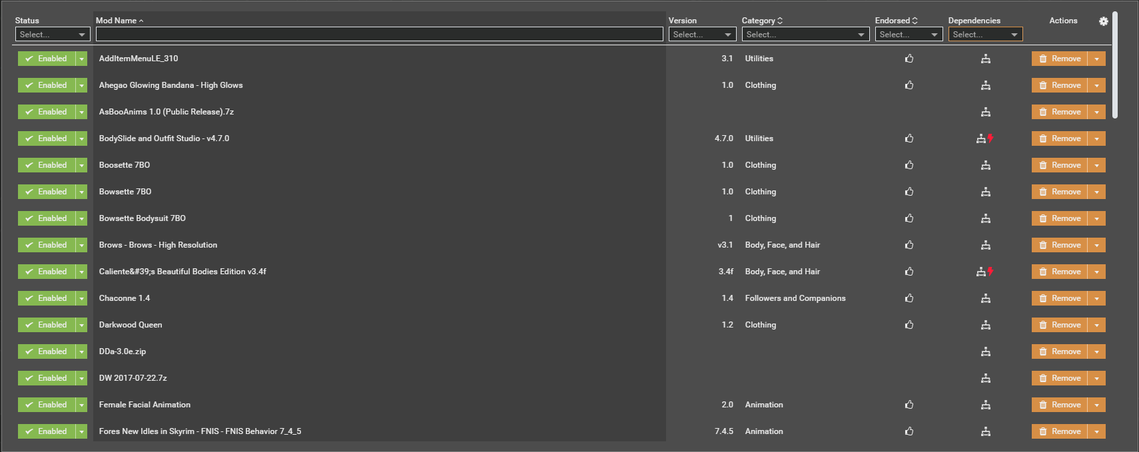The height and width of the screenshot is (452, 1139).
Task: Sort by Category column header
Action: [x=762, y=21]
